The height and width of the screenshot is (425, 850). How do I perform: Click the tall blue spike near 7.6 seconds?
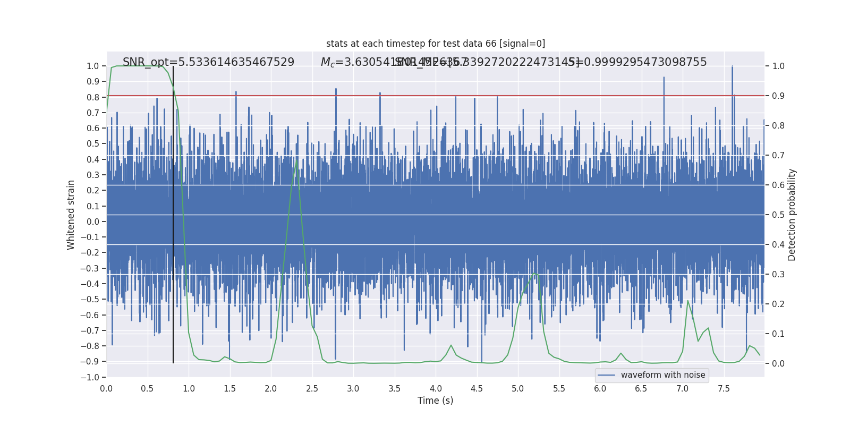(x=732, y=106)
